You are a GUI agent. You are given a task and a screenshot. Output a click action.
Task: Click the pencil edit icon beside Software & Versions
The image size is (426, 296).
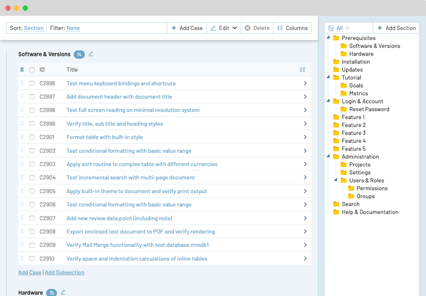[91, 54]
